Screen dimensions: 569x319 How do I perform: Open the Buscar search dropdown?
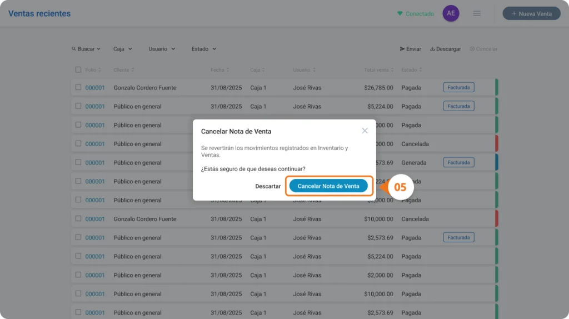(86, 49)
